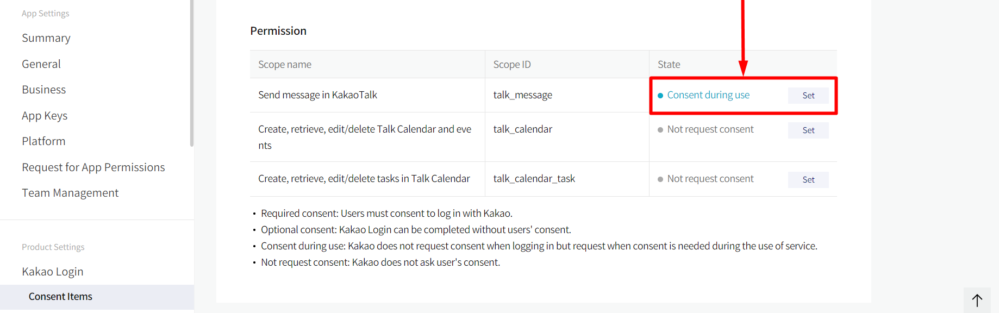
Task: Click the talk_calendar_task scope ID text
Action: coord(534,179)
